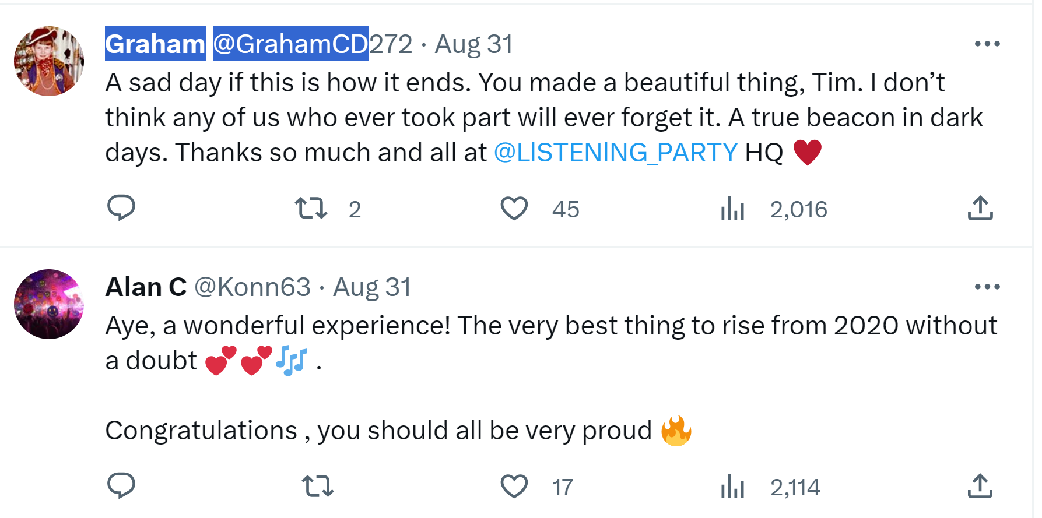The image size is (1042, 518).
Task: Share Graham's tweet
Action: click(x=980, y=208)
